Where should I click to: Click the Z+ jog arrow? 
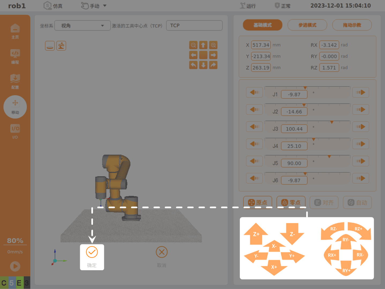pos(256,234)
